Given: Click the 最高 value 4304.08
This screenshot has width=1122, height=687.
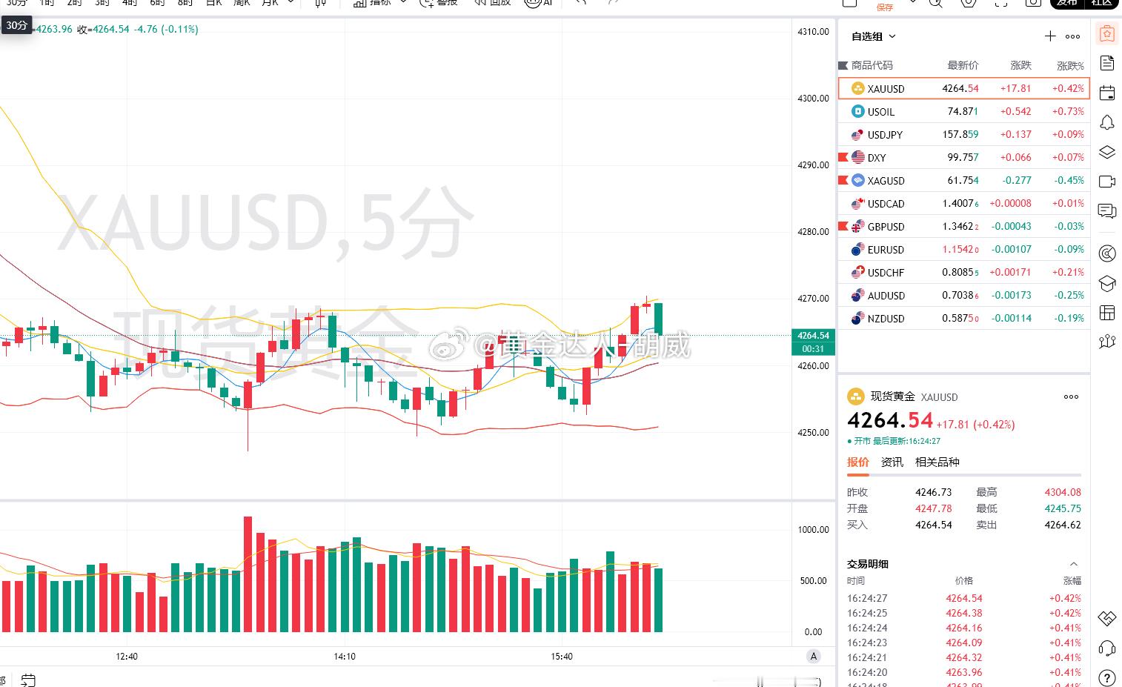Looking at the screenshot, I should pos(1063,492).
